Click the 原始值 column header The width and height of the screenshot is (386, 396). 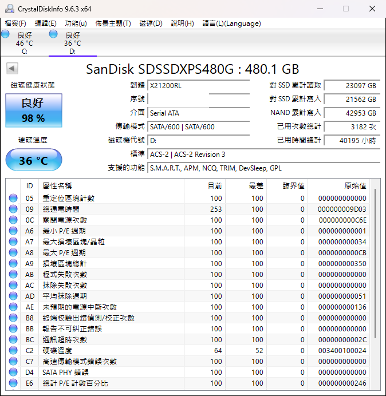pos(338,186)
